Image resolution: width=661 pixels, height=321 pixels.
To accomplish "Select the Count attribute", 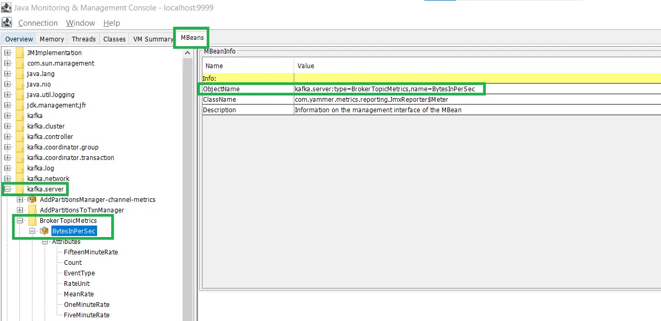I will (73, 263).
